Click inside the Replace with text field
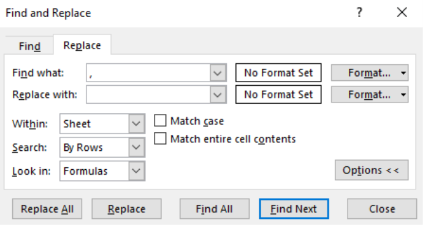The image size is (423, 225). click(148, 94)
